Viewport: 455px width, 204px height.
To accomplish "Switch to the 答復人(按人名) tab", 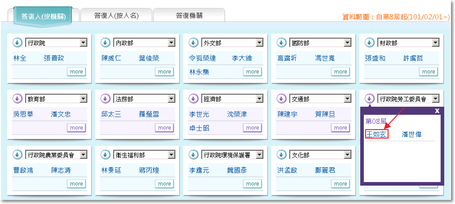I will [x=116, y=15].
